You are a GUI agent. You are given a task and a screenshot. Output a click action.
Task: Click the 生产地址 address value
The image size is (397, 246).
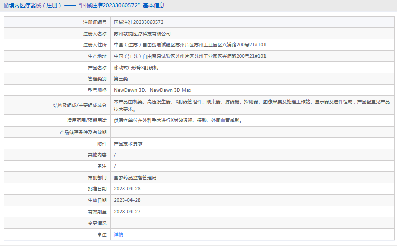pyautogui.click(x=190, y=56)
